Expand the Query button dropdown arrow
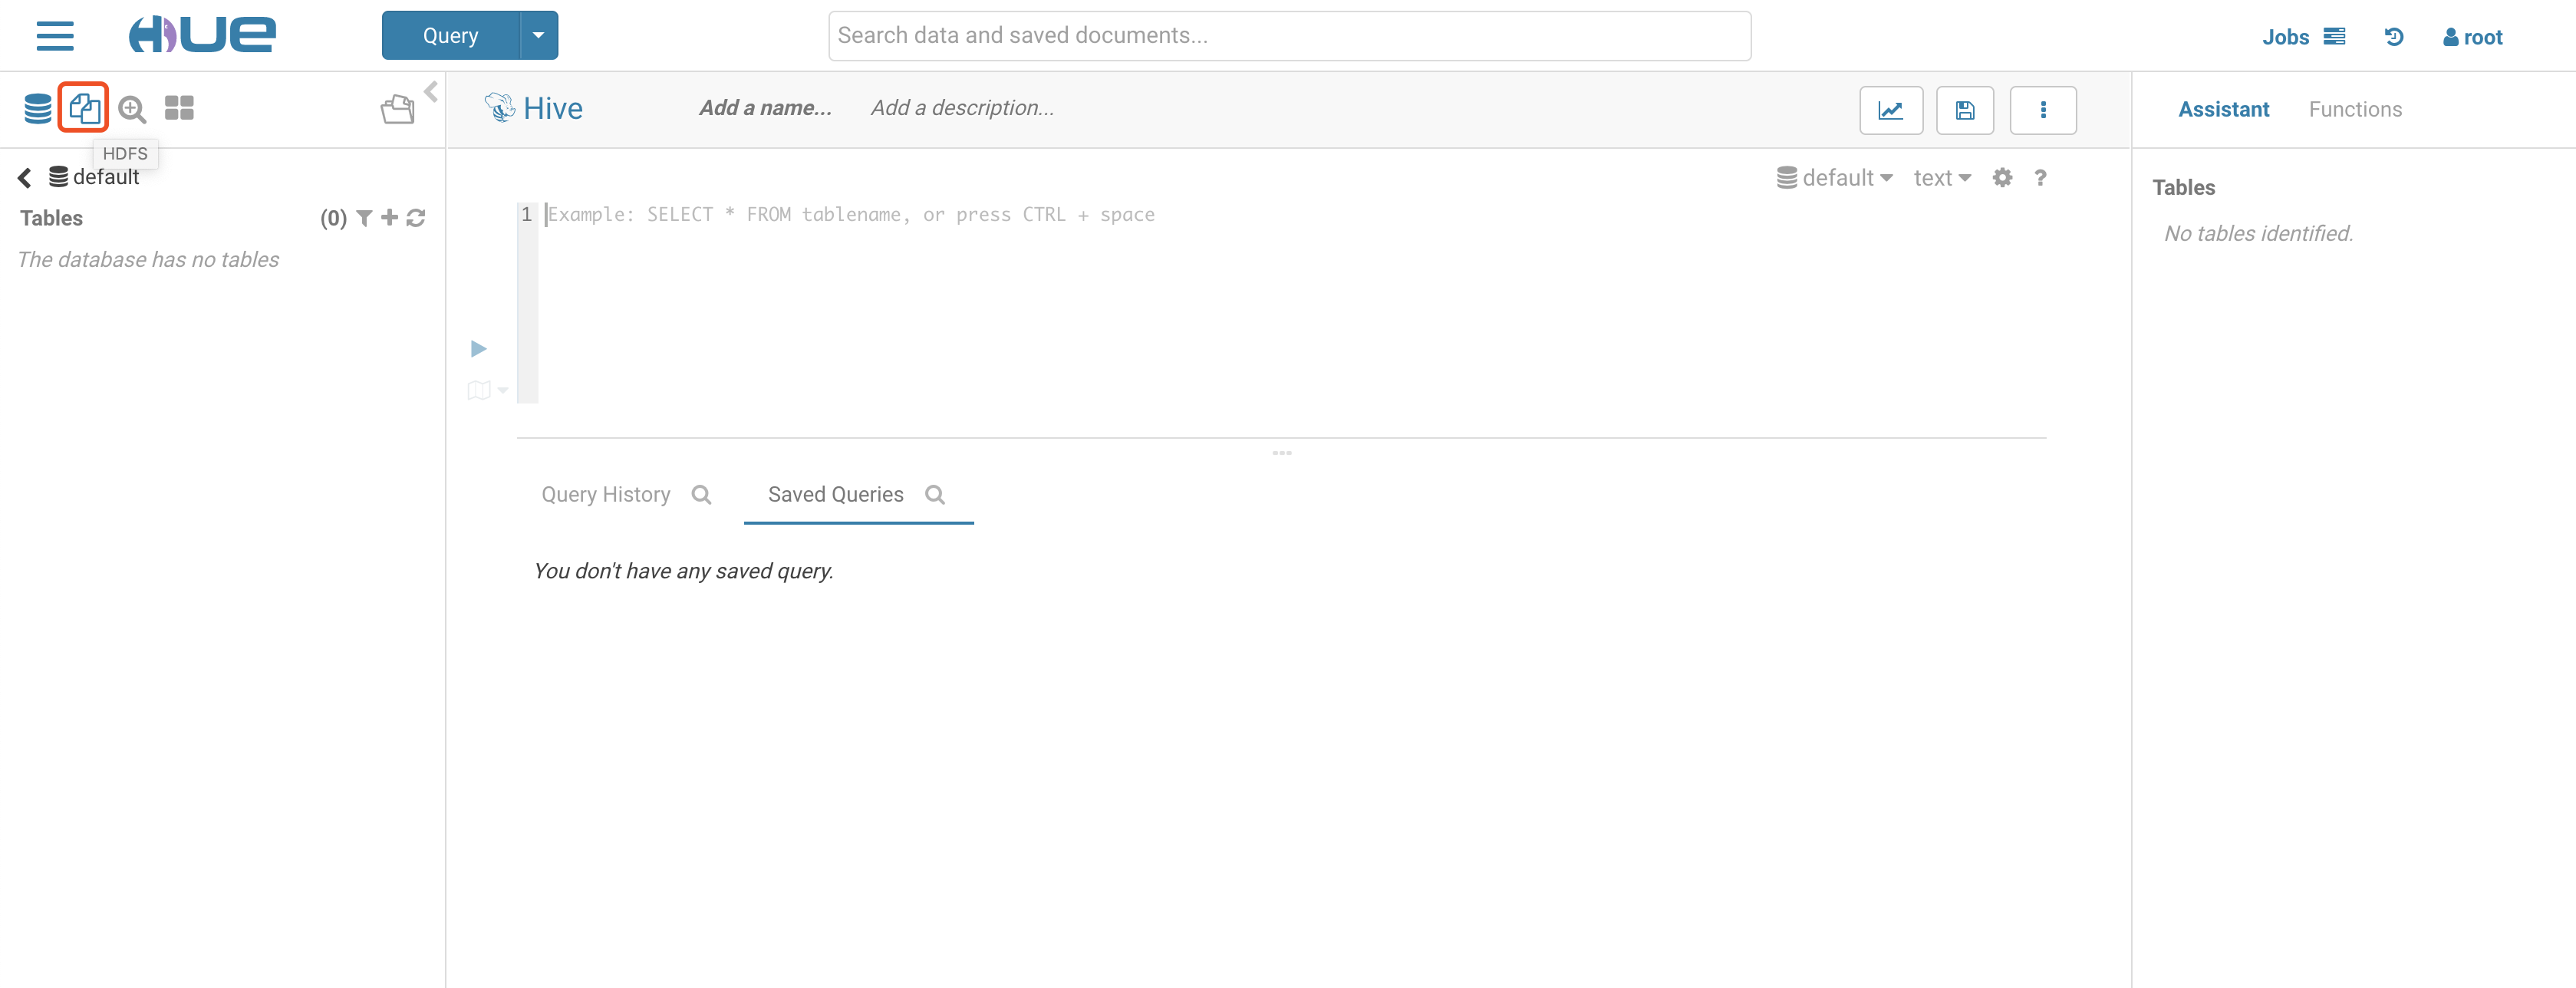This screenshot has height=988, width=2576. click(x=539, y=36)
